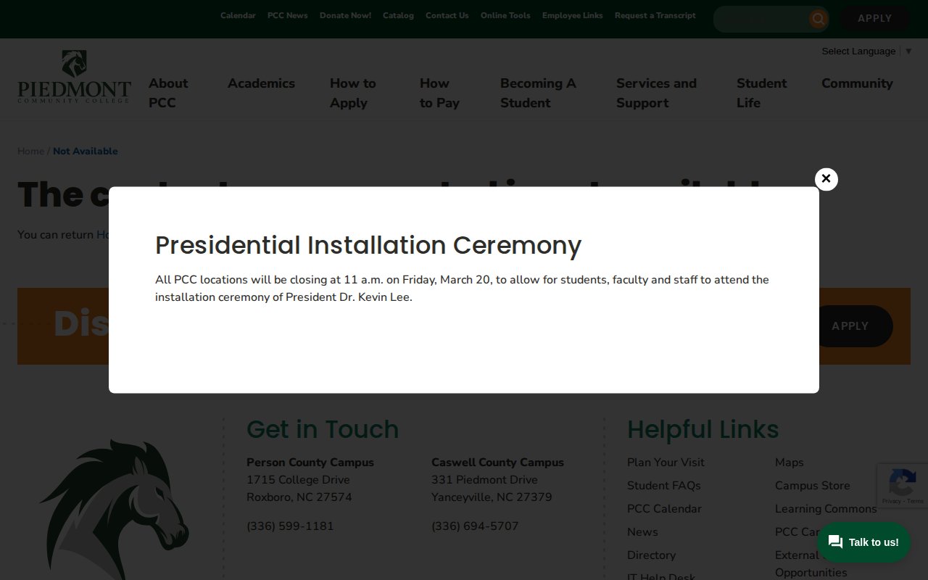Open the Student FAQs footer link

[663, 485]
